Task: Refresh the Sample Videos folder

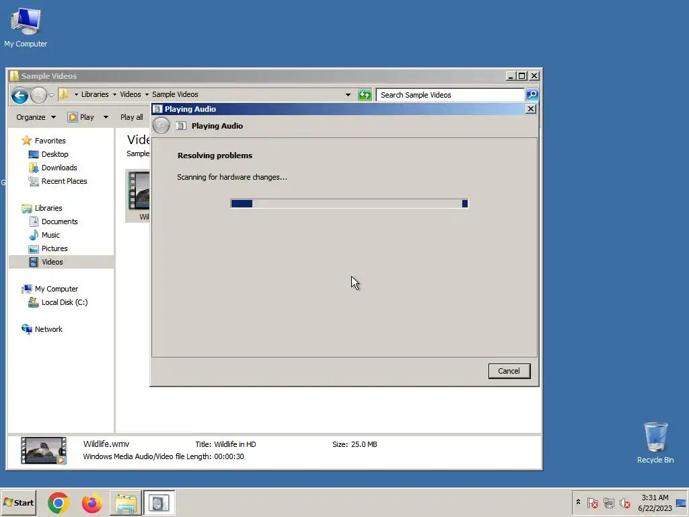Action: pos(365,94)
